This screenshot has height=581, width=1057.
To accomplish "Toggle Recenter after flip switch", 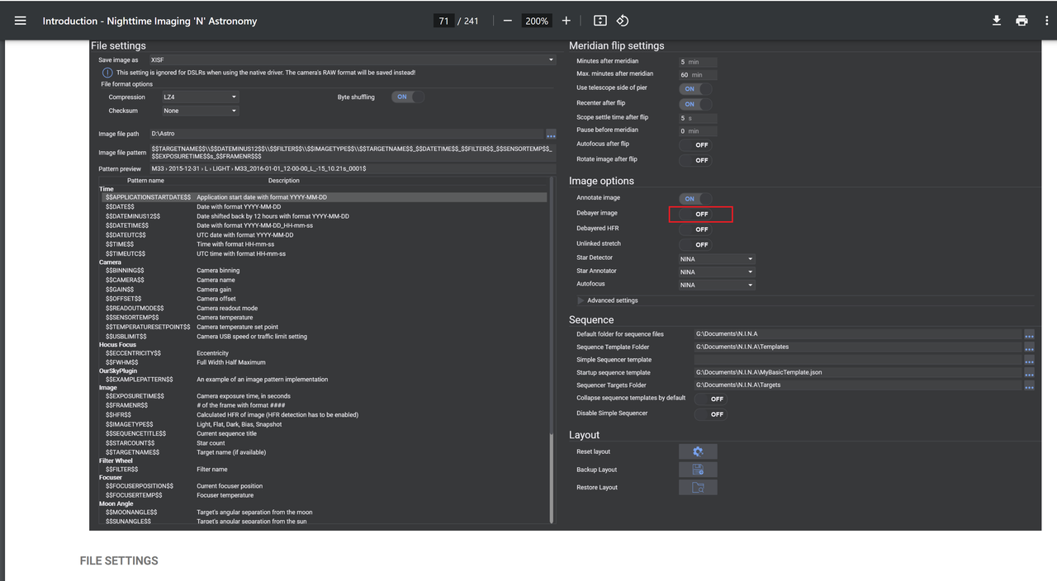I will 695,104.
